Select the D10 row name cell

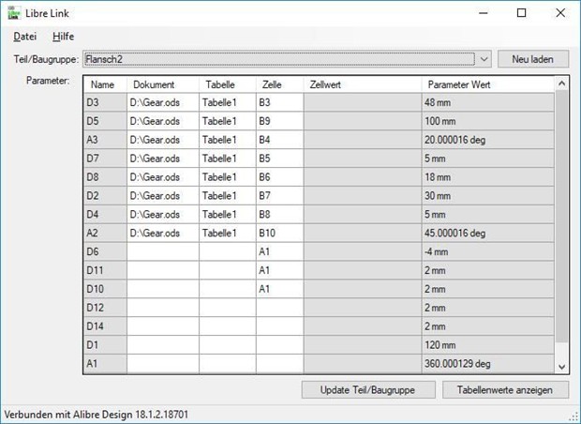[105, 289]
